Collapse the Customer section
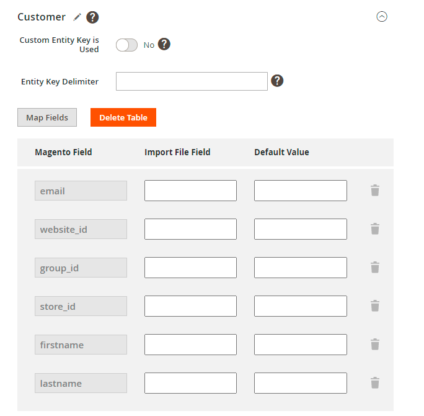The image size is (424, 416). (382, 17)
